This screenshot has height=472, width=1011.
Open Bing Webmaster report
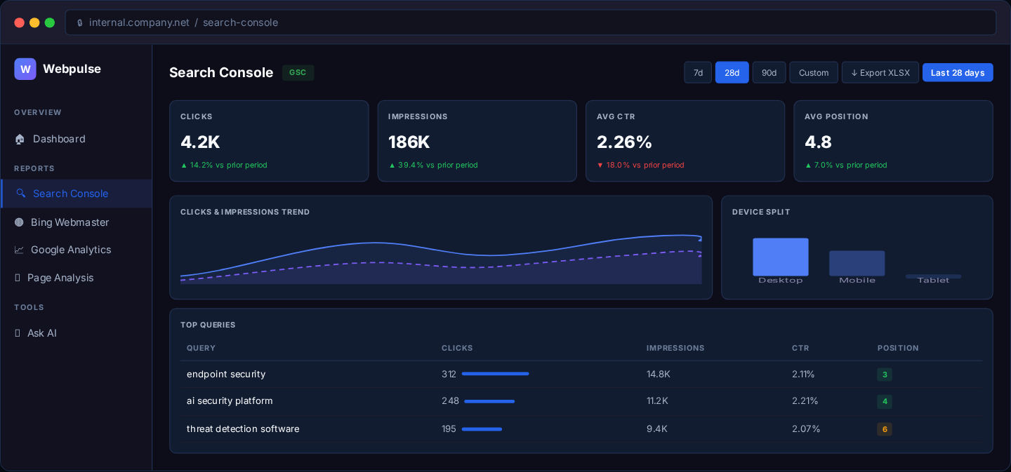tap(76, 222)
